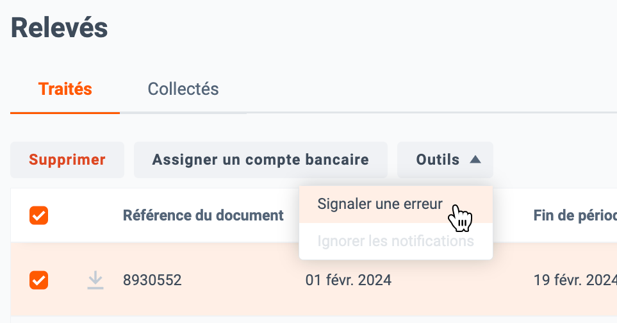Click the 19 févr. 2024 end date cell

[x=575, y=280]
